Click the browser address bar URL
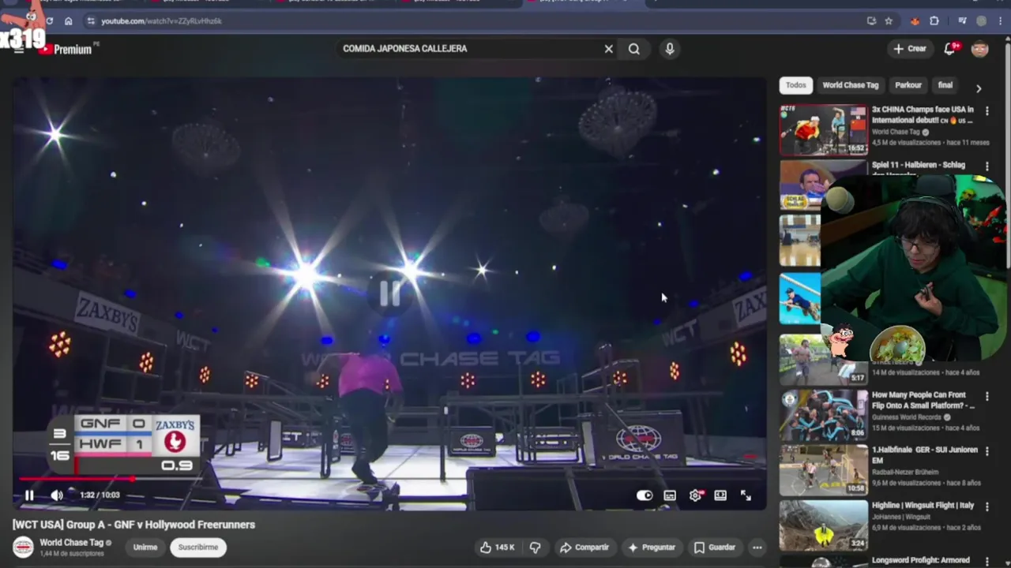 click(162, 21)
